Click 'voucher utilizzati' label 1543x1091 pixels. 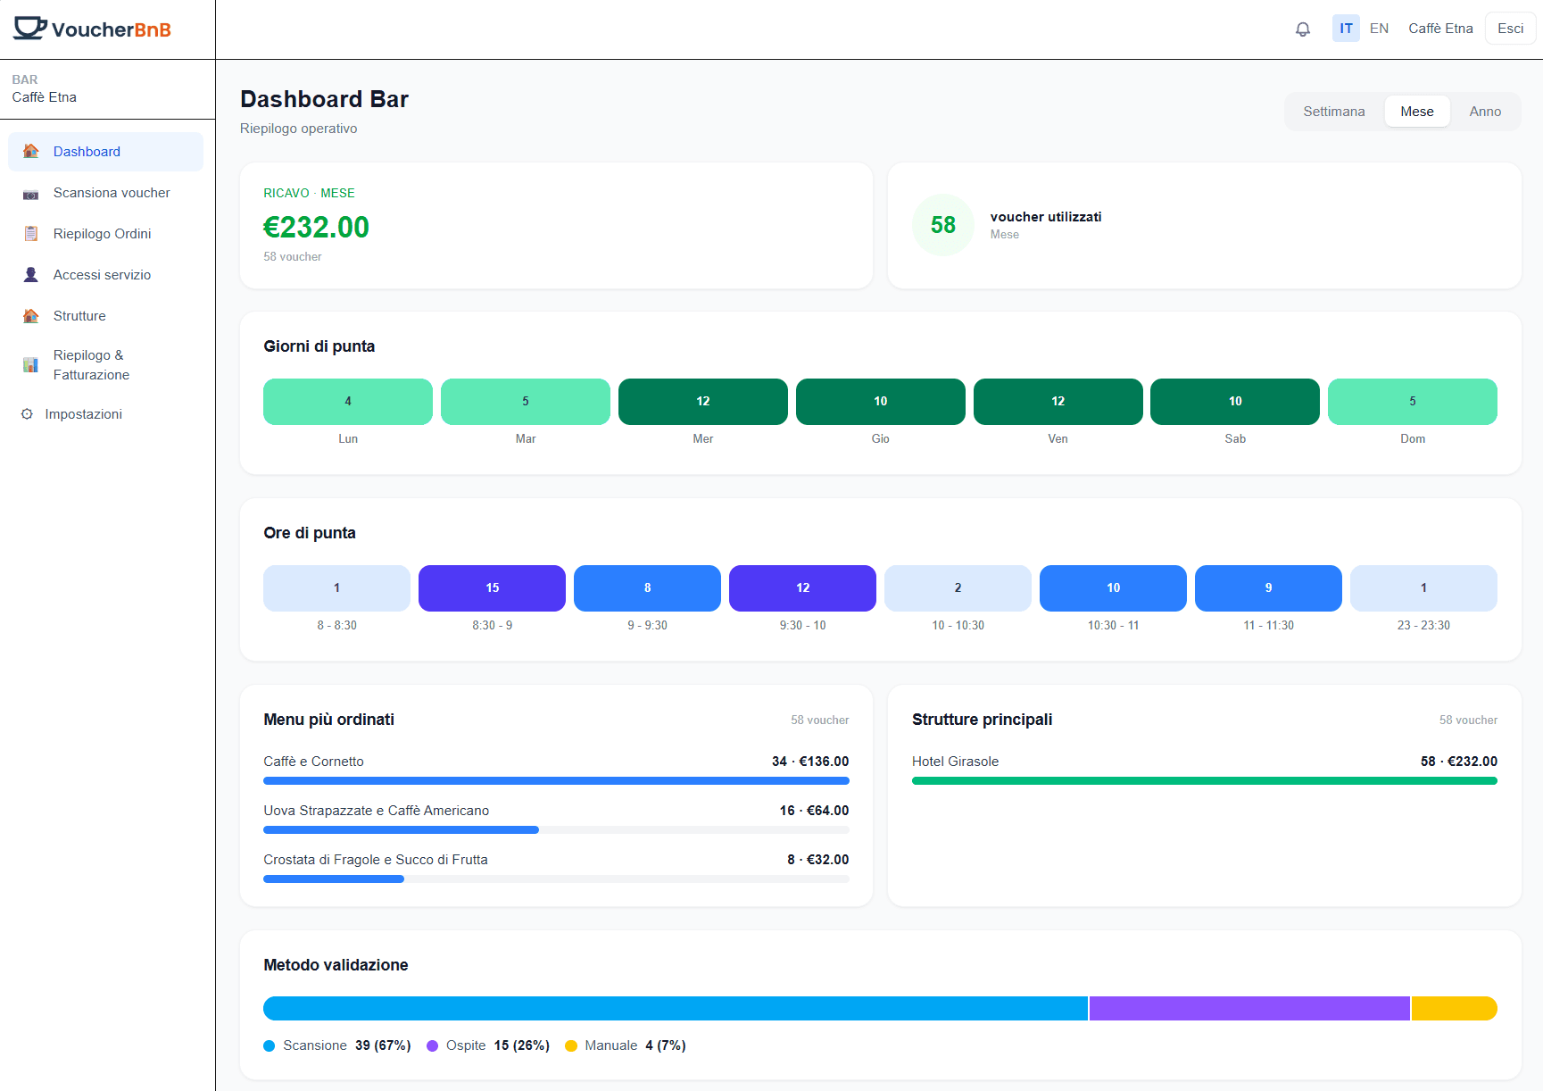1046,217
